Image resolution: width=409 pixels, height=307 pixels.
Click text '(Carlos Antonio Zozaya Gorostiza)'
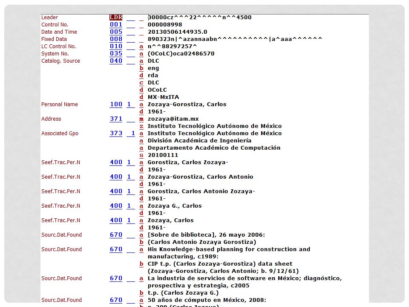pos(202,242)
